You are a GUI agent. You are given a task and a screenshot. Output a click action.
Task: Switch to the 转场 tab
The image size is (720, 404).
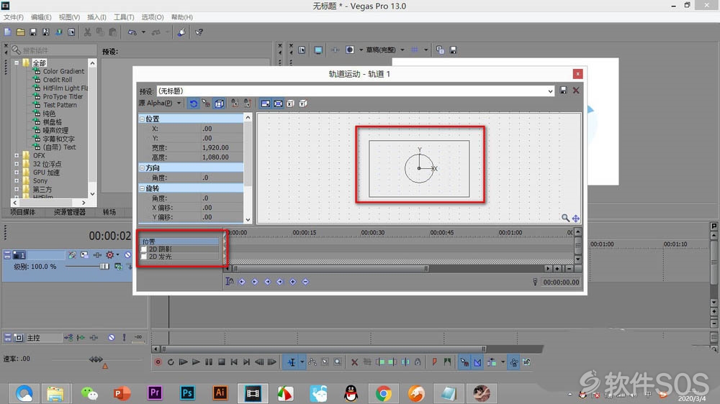coord(109,212)
